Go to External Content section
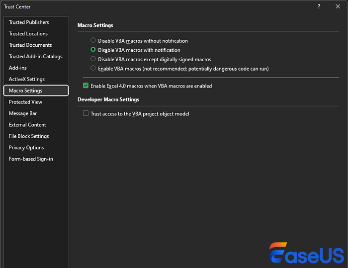The image size is (348, 268). coord(27,125)
